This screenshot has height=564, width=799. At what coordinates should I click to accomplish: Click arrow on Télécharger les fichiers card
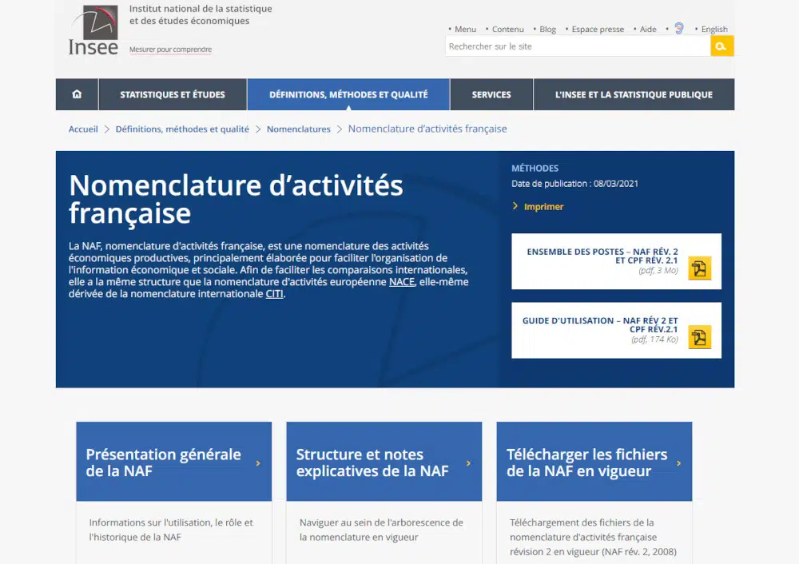click(x=678, y=463)
